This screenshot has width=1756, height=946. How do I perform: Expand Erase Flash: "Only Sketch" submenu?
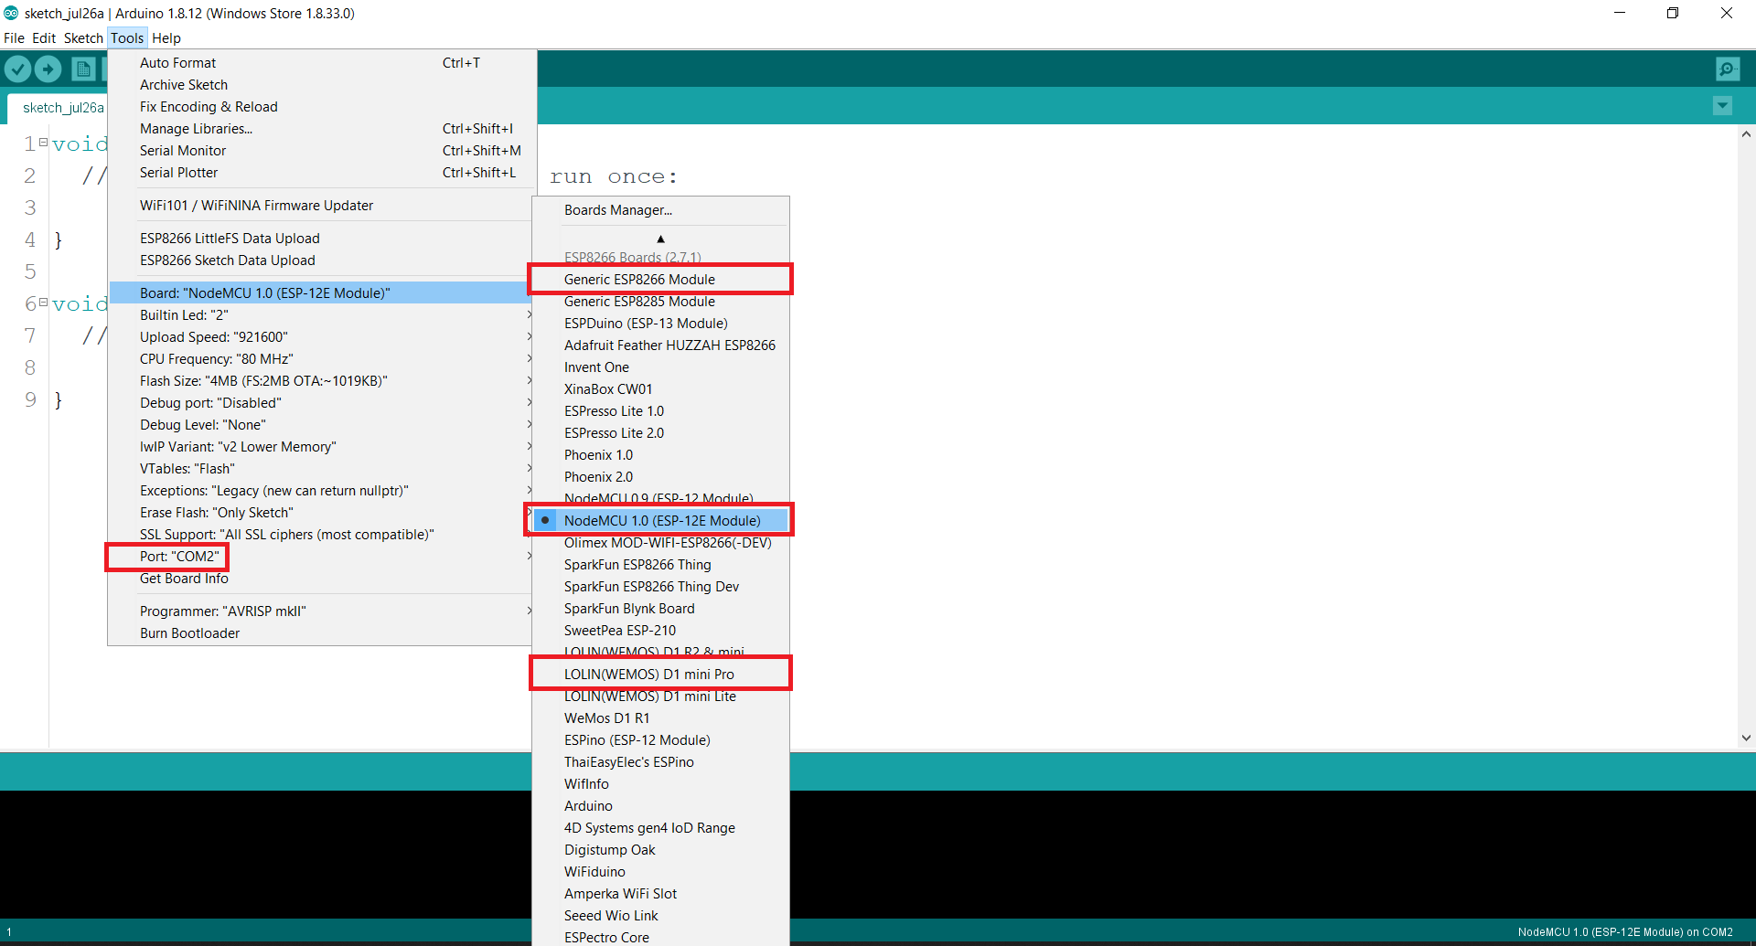click(321, 513)
